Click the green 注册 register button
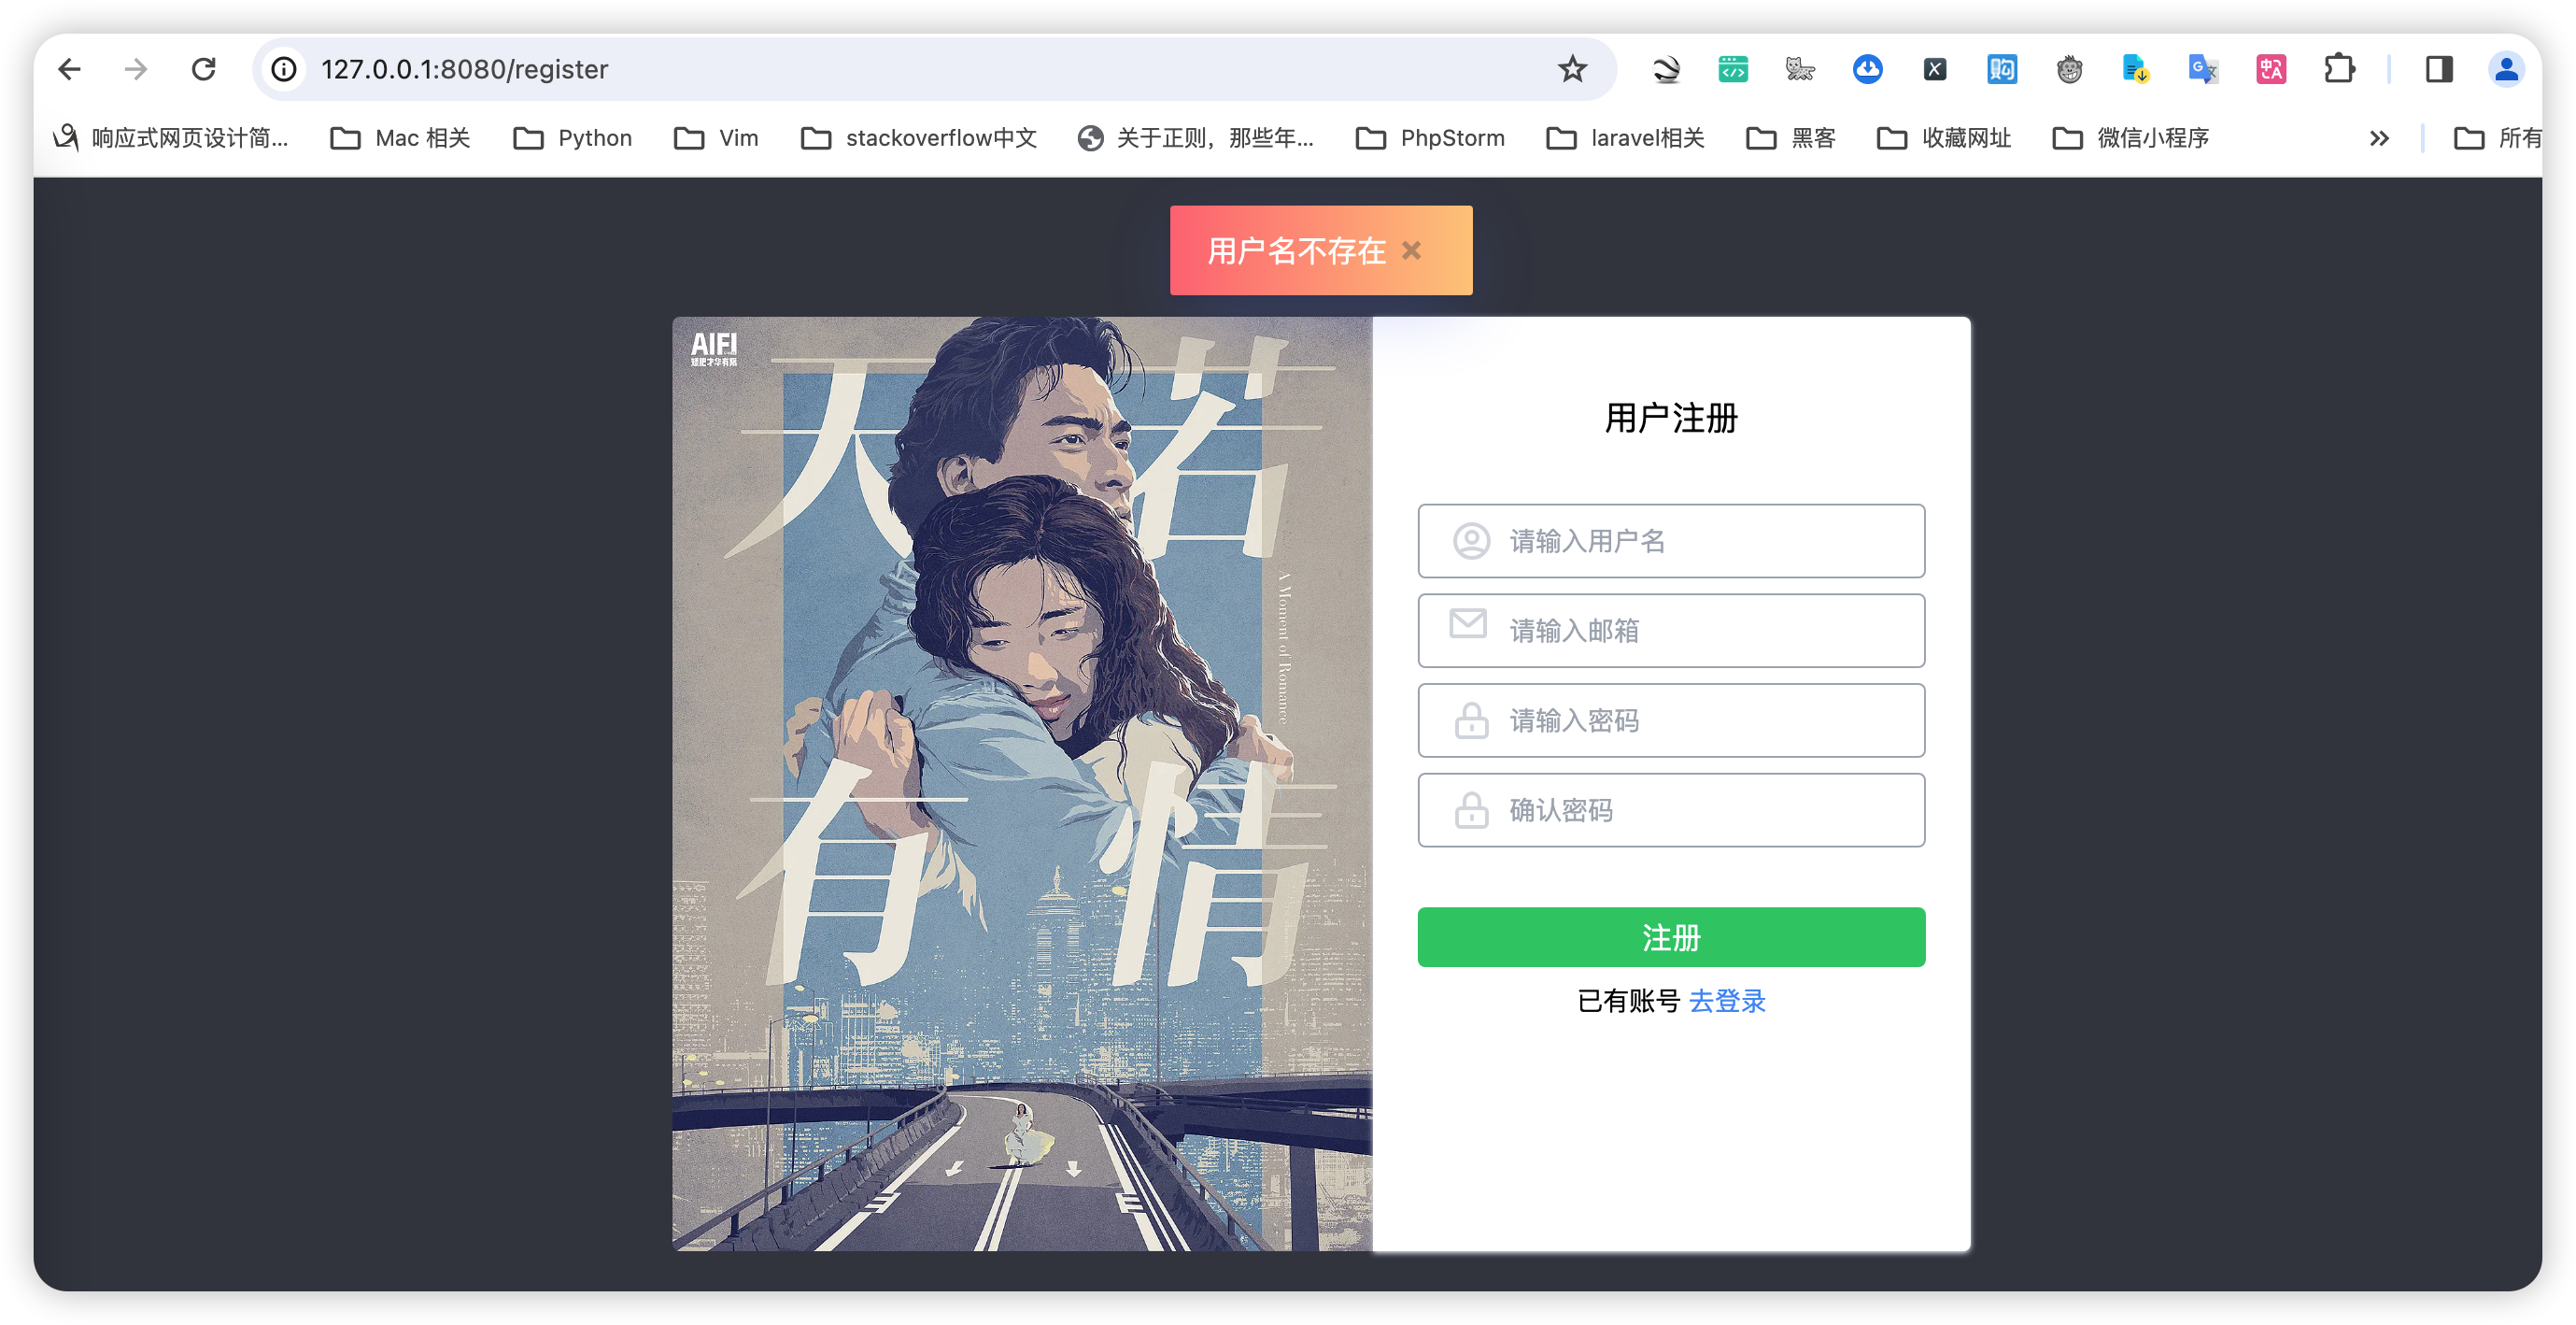 coord(1670,938)
